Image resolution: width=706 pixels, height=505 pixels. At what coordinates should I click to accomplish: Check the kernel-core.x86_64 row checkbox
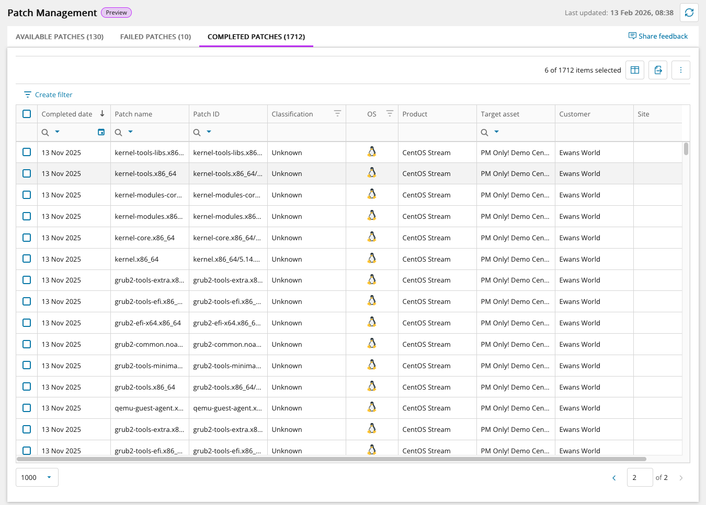[27, 238]
